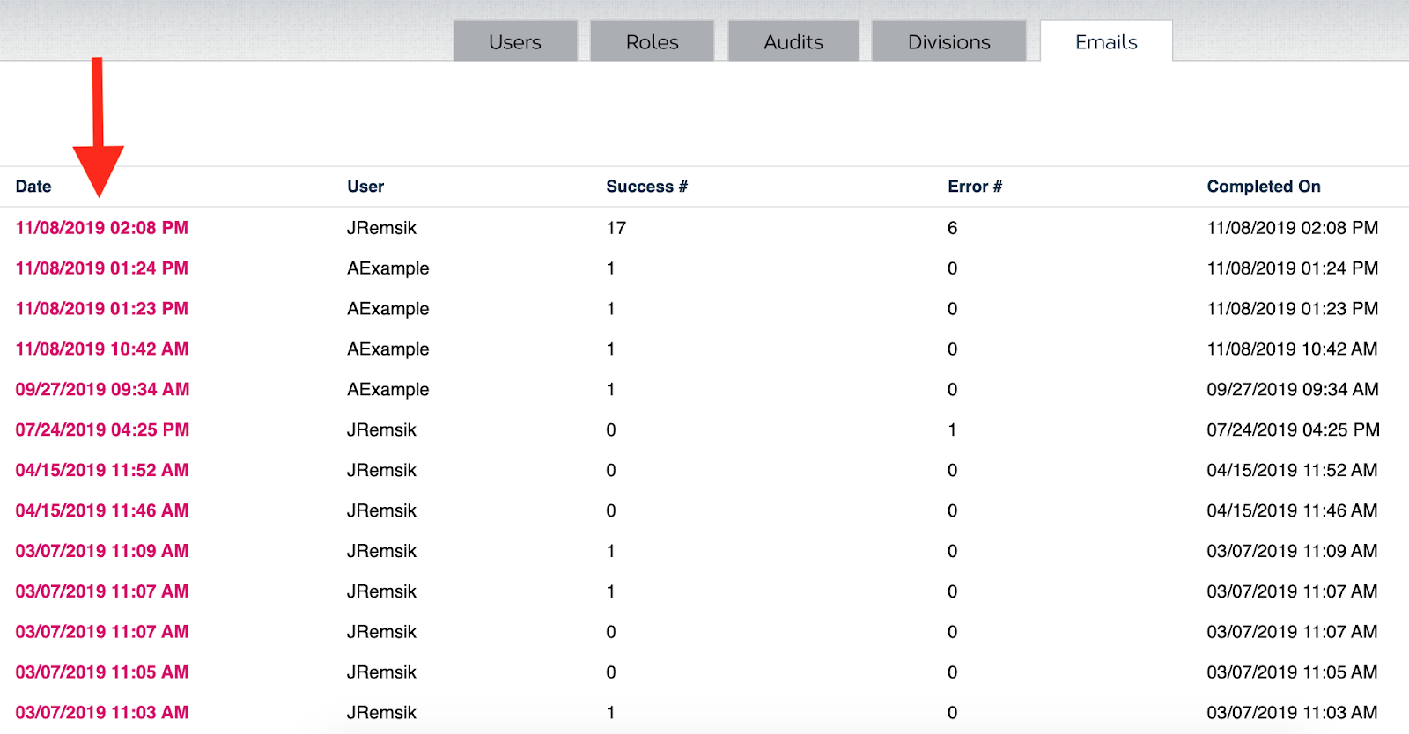Open the 11/08/2019 01:23 PM email entry
This screenshot has height=734, width=1409.
[x=102, y=309]
